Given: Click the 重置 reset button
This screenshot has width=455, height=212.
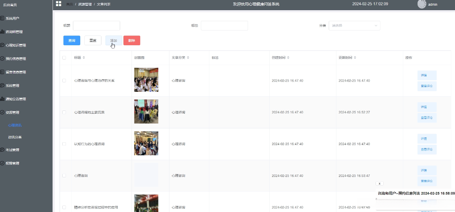Looking at the screenshot, I should pos(93,40).
